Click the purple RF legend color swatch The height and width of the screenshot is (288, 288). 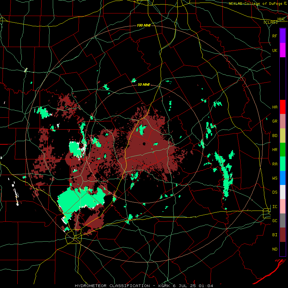tap(283, 36)
